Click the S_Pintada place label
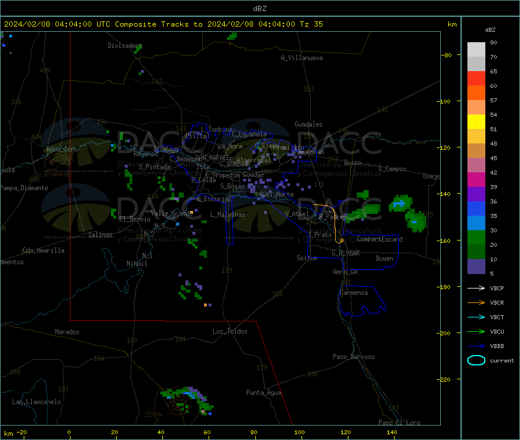520x440 pixels. [x=154, y=167]
